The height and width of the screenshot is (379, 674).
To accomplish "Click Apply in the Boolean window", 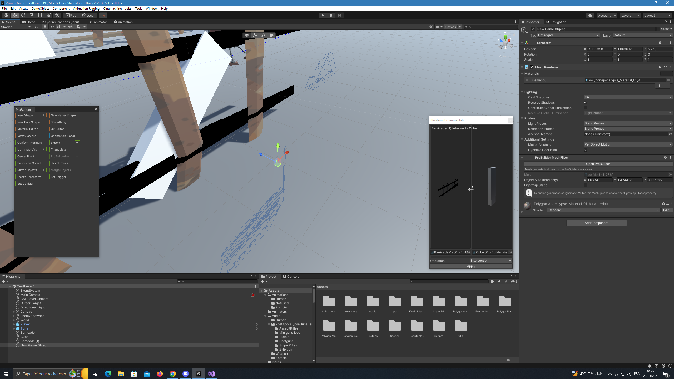I will point(471,266).
